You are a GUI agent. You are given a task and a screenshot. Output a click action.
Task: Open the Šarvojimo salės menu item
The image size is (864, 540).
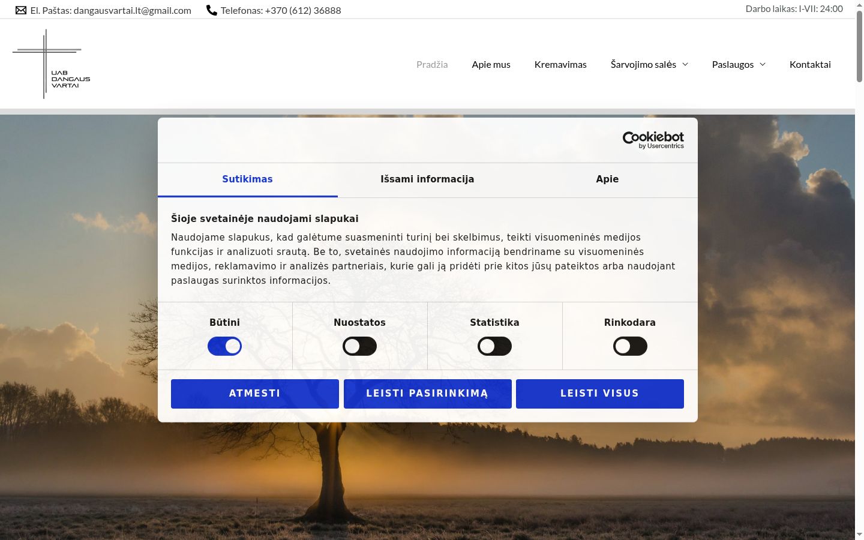643,64
